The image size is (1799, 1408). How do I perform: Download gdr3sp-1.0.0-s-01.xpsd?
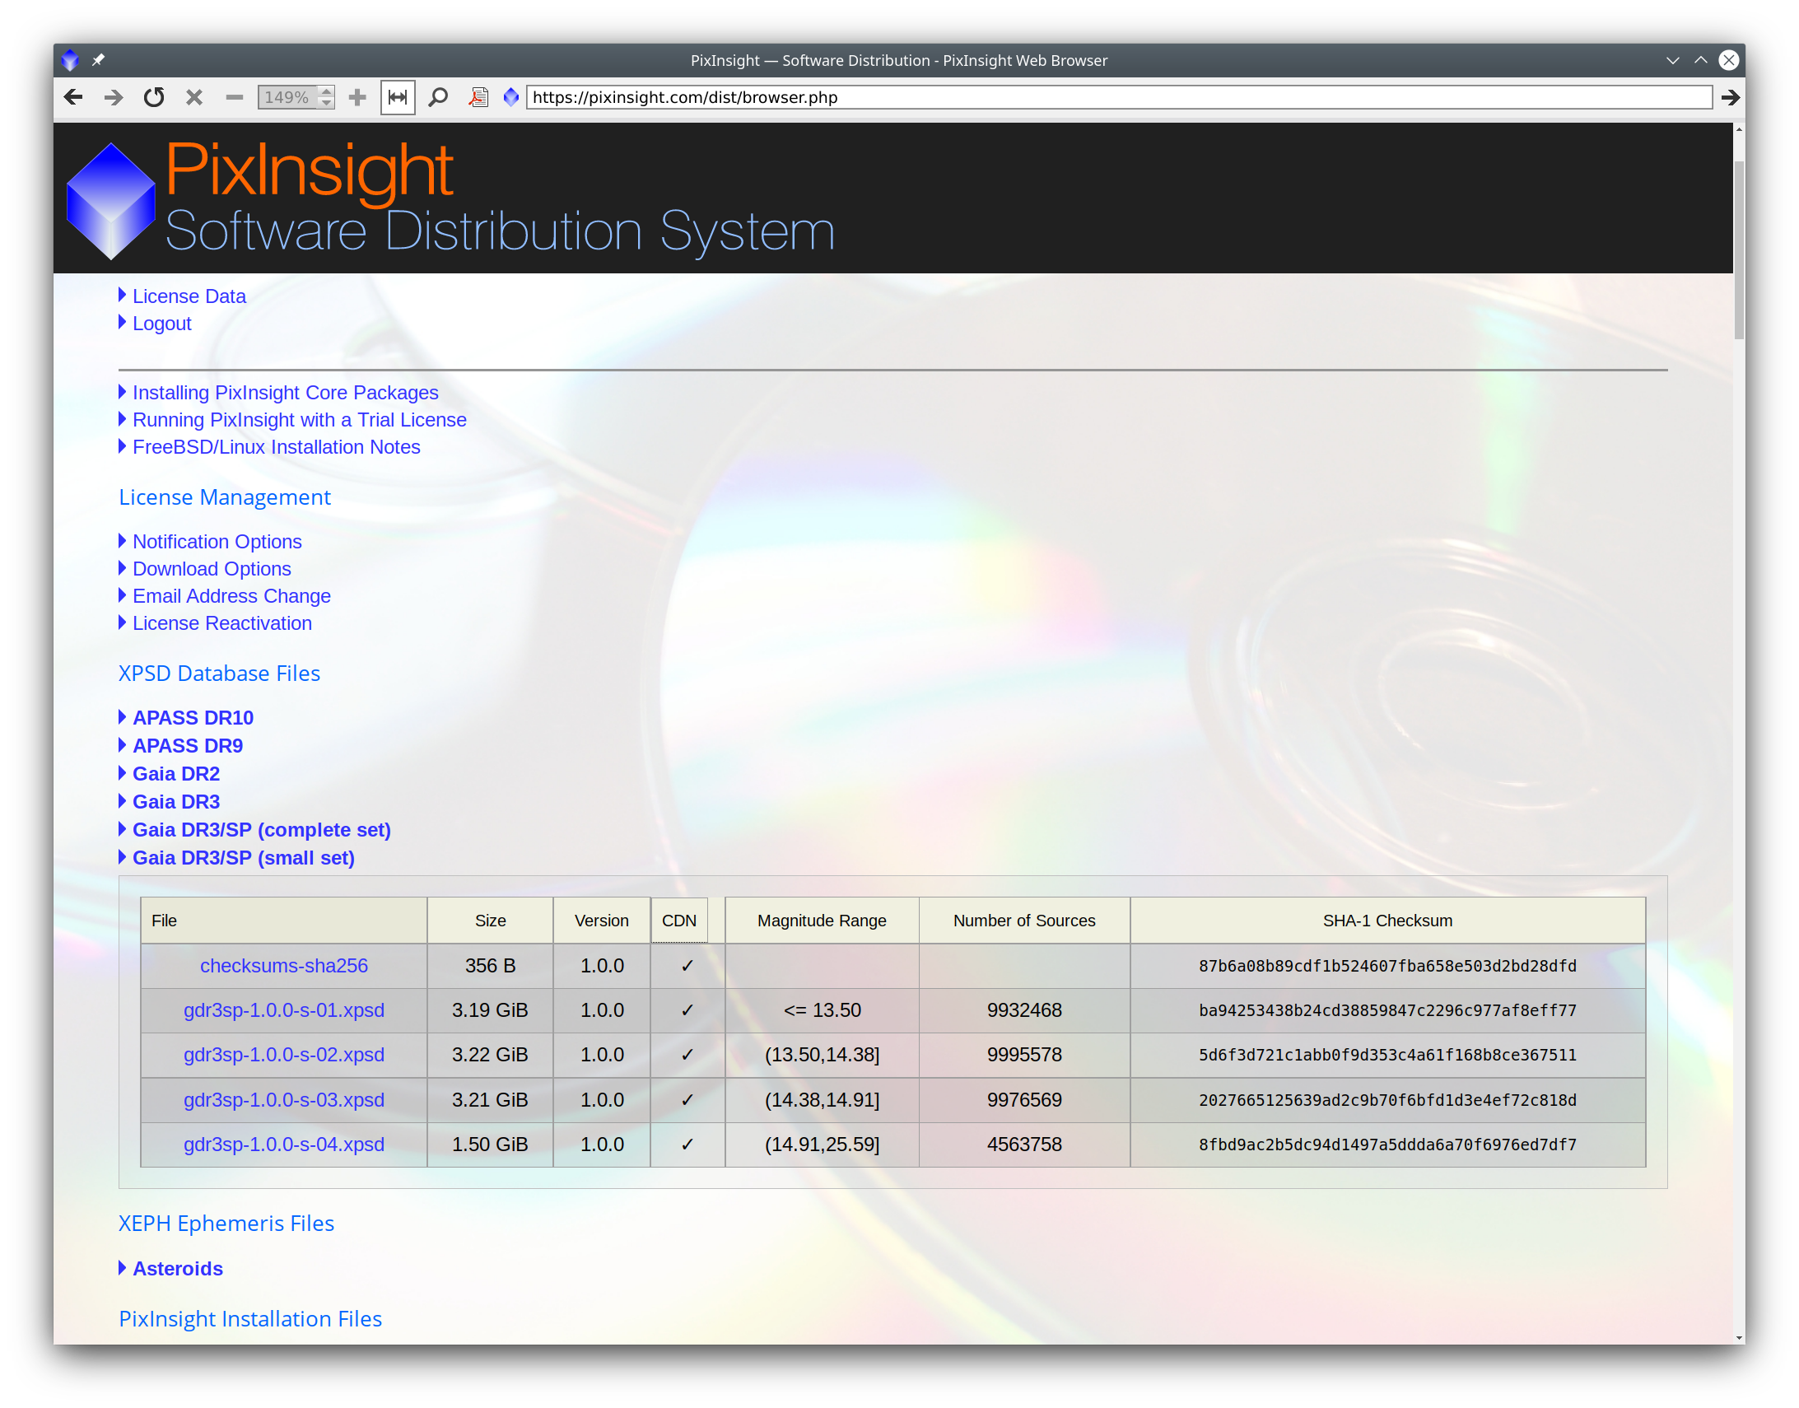click(x=283, y=1009)
